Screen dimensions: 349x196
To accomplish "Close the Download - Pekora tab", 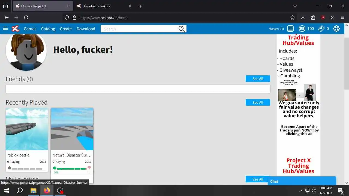I will pos(130,6).
